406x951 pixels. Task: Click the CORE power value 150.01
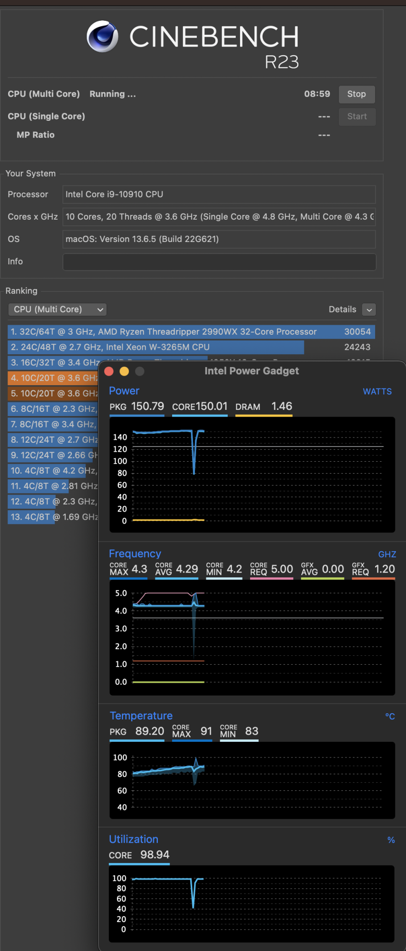[x=212, y=407]
